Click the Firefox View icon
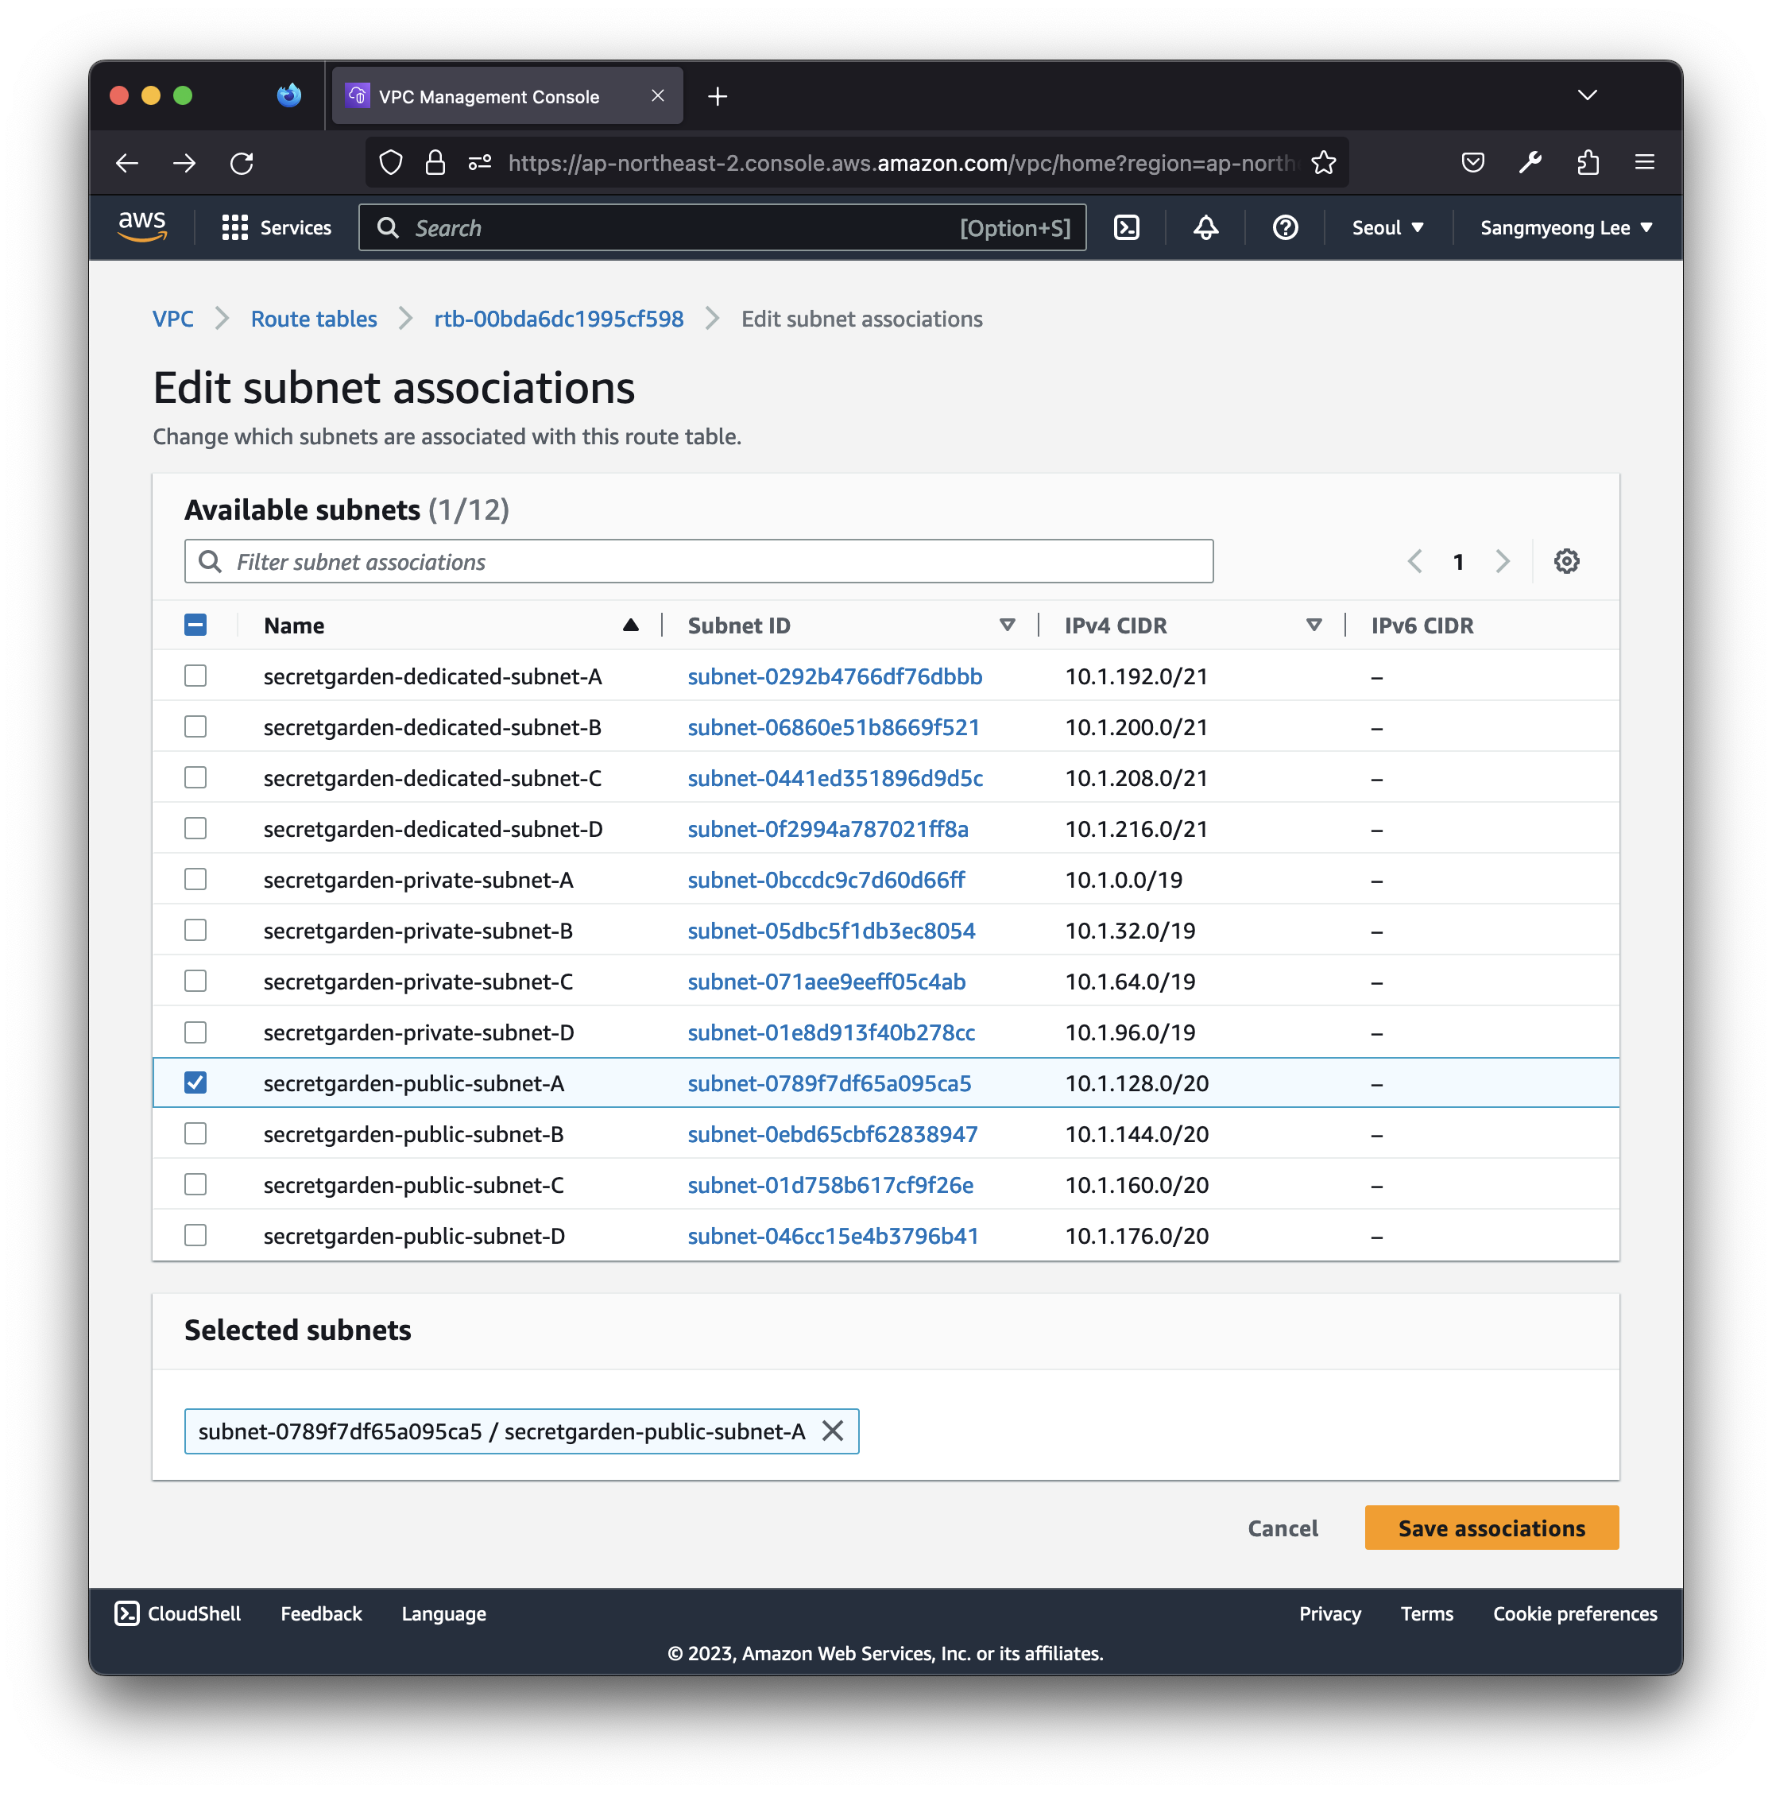Viewport: 1772px width, 1793px height. pyautogui.click(x=289, y=95)
